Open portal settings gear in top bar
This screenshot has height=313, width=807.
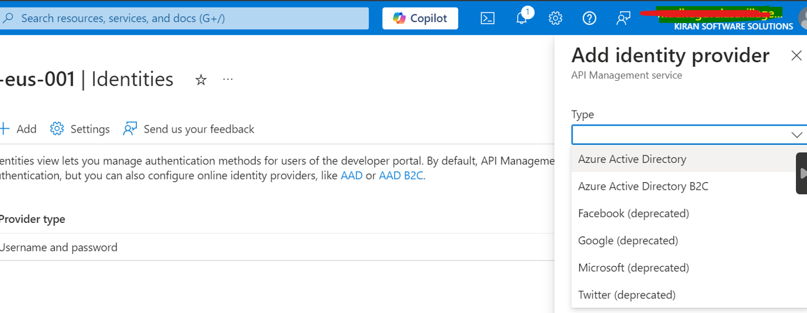(x=555, y=18)
